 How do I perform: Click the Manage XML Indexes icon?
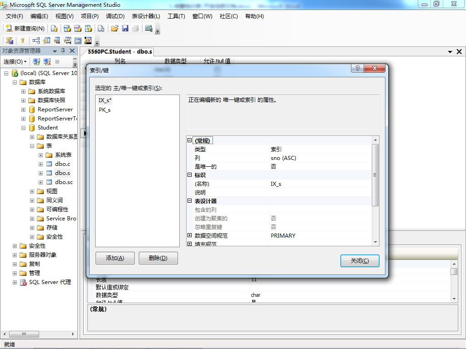tap(67, 40)
